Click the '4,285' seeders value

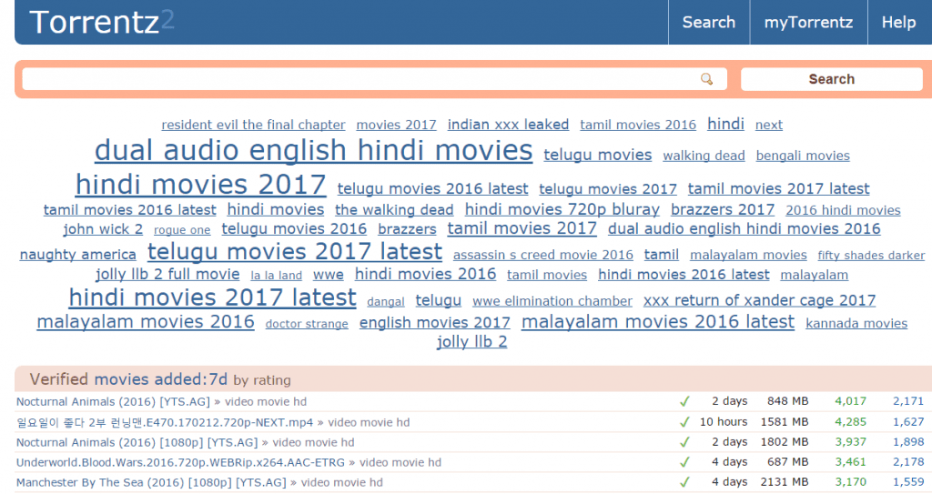click(851, 421)
